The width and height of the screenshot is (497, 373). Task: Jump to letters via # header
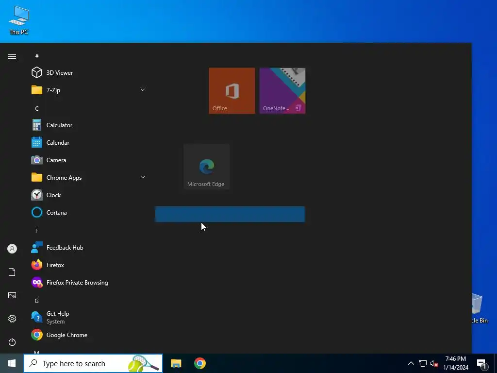tap(37, 56)
